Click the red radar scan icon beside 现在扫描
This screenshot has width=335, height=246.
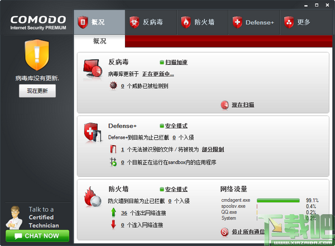pos(224,105)
